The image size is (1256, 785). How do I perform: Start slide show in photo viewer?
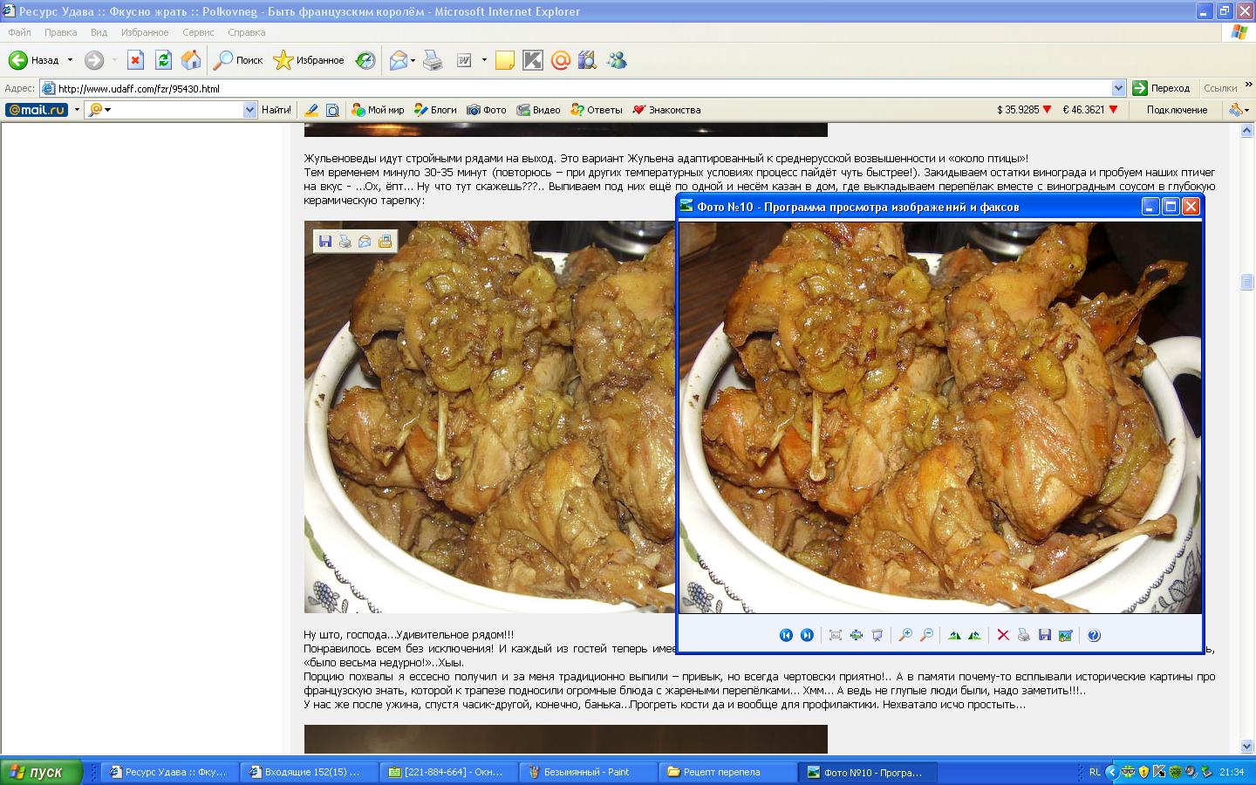pyautogui.click(x=877, y=635)
